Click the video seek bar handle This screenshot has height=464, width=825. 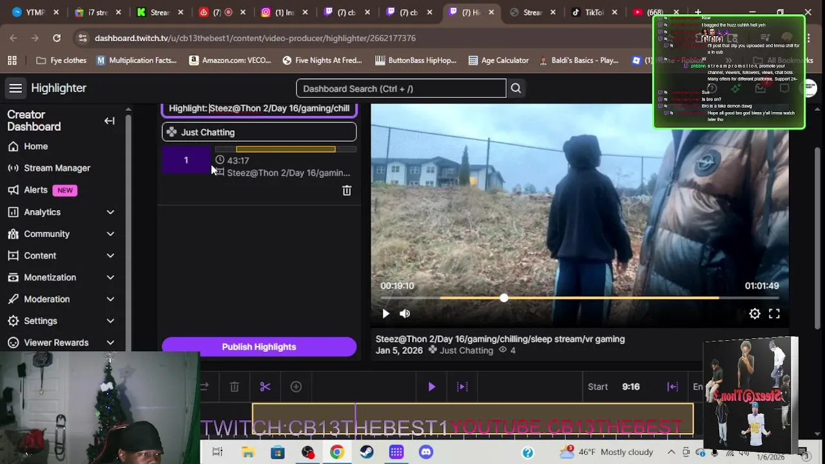coord(503,298)
